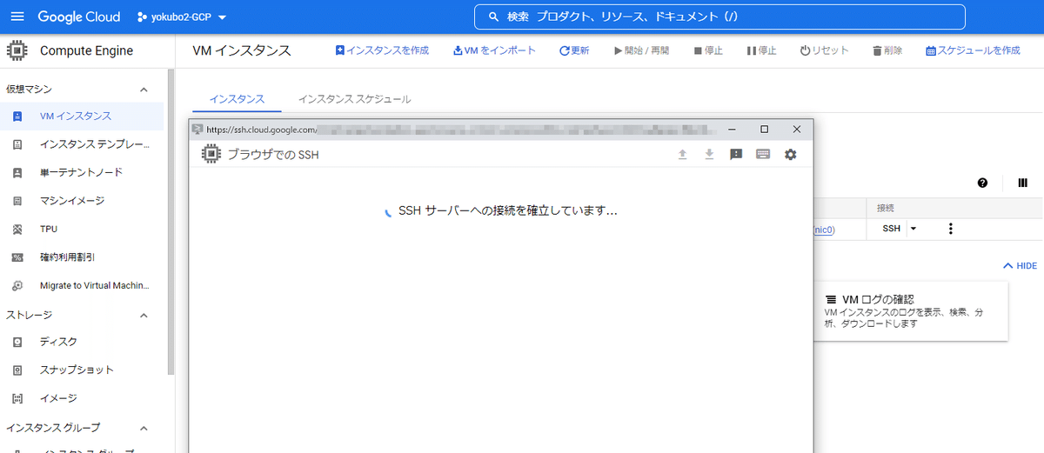
Task: Click the SSH window upload file icon
Action: (x=683, y=155)
